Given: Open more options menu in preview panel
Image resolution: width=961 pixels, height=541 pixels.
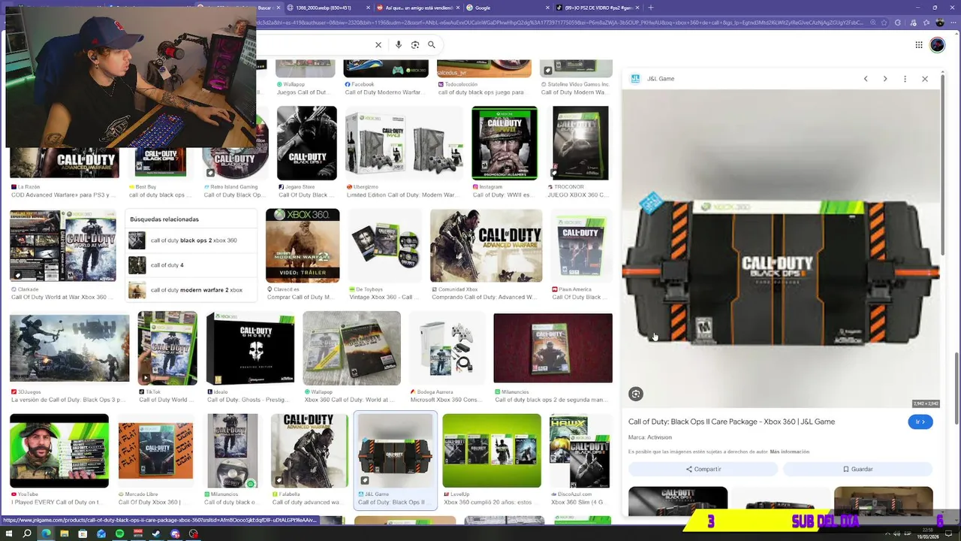Looking at the screenshot, I should pyautogui.click(x=905, y=79).
